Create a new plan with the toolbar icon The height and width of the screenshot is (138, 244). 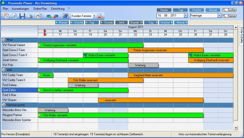[7, 16]
